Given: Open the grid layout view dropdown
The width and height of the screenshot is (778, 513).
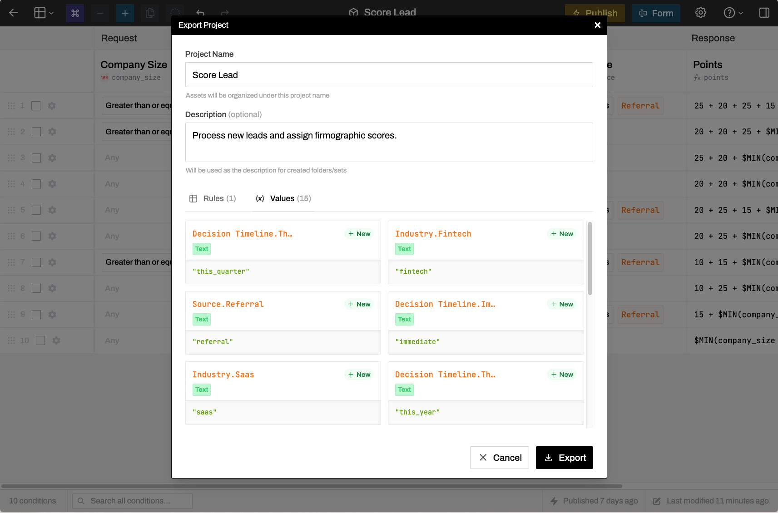Looking at the screenshot, I should click(43, 13).
